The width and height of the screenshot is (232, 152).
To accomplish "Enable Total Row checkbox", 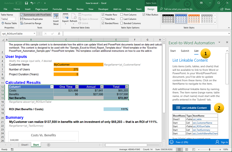I will [103, 19].
